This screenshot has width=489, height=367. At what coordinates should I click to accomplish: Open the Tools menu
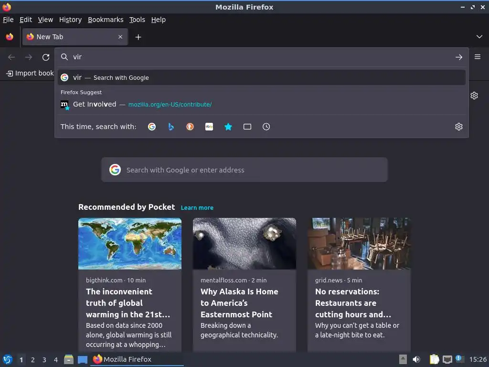pos(137,20)
